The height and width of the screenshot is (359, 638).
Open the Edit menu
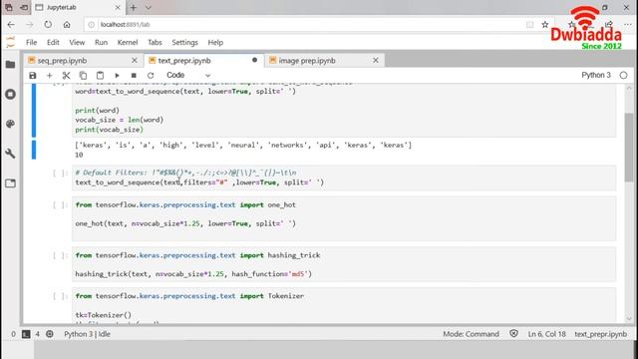53,42
